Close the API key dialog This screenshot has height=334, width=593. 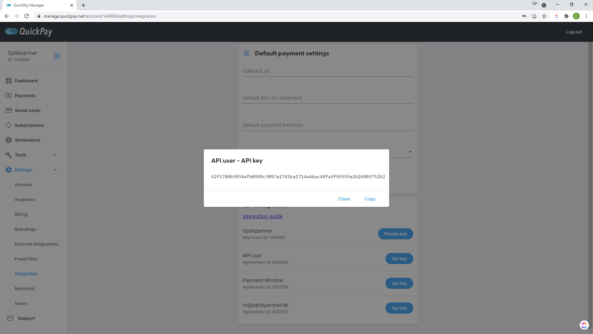tap(344, 199)
